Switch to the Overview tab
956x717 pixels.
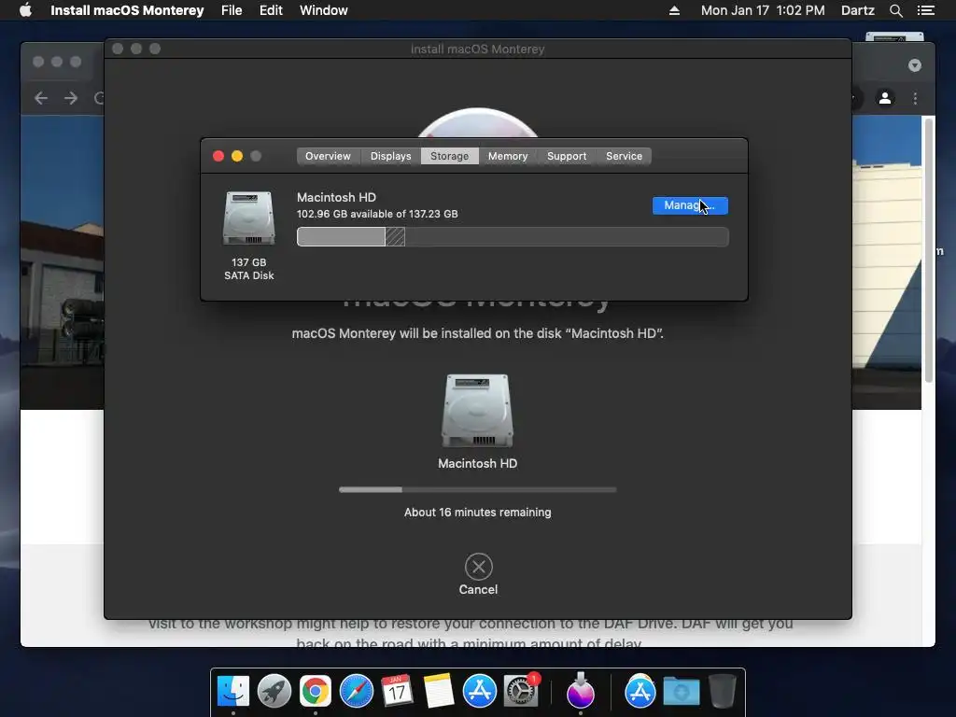(x=328, y=156)
